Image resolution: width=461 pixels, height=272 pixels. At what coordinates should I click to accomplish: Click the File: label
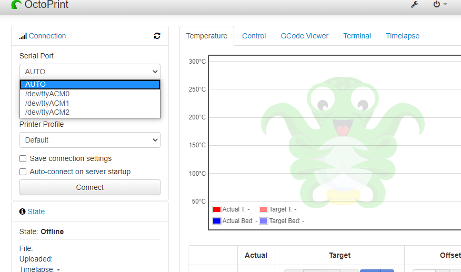(26, 248)
